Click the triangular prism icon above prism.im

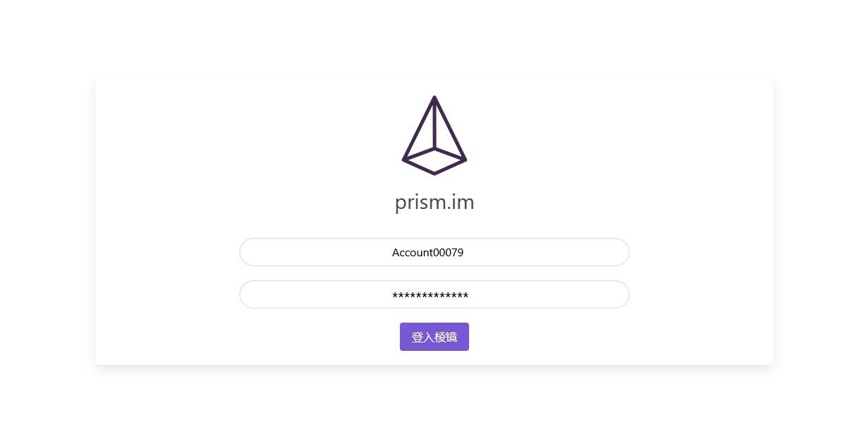click(x=434, y=136)
